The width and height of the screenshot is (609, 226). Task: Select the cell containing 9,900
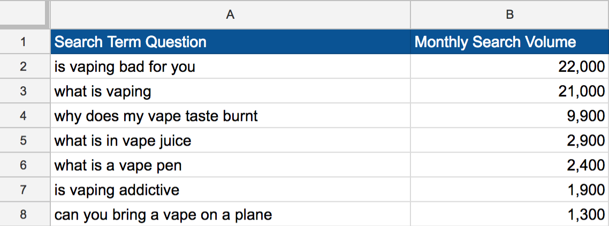[x=509, y=116]
